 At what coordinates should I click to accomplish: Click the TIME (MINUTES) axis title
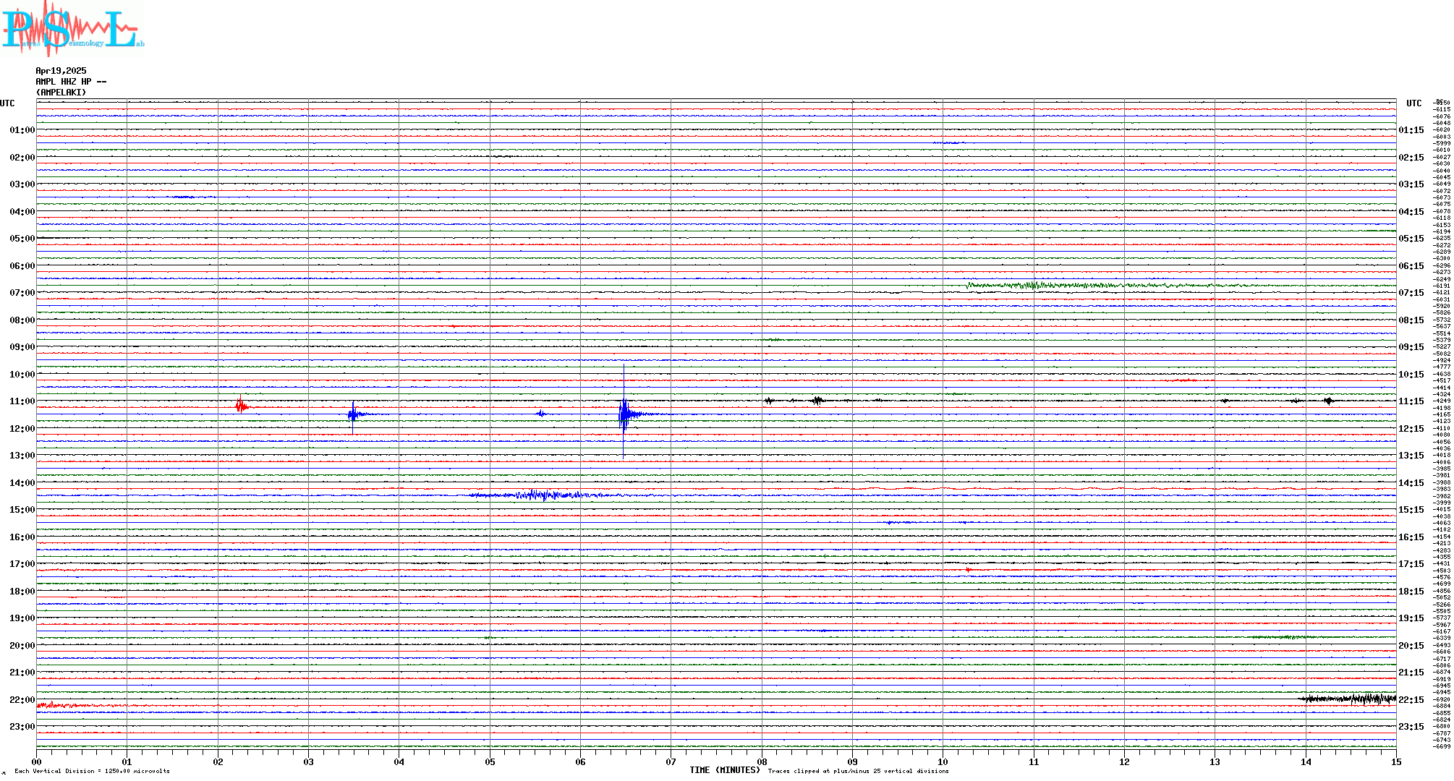pyautogui.click(x=724, y=770)
